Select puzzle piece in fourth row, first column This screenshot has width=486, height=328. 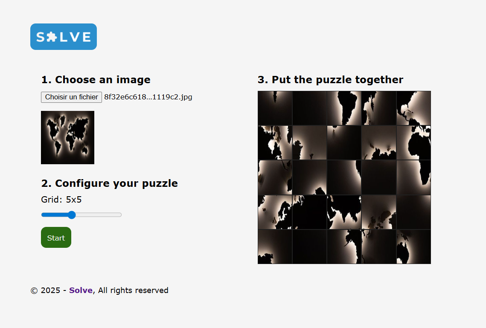(275, 212)
